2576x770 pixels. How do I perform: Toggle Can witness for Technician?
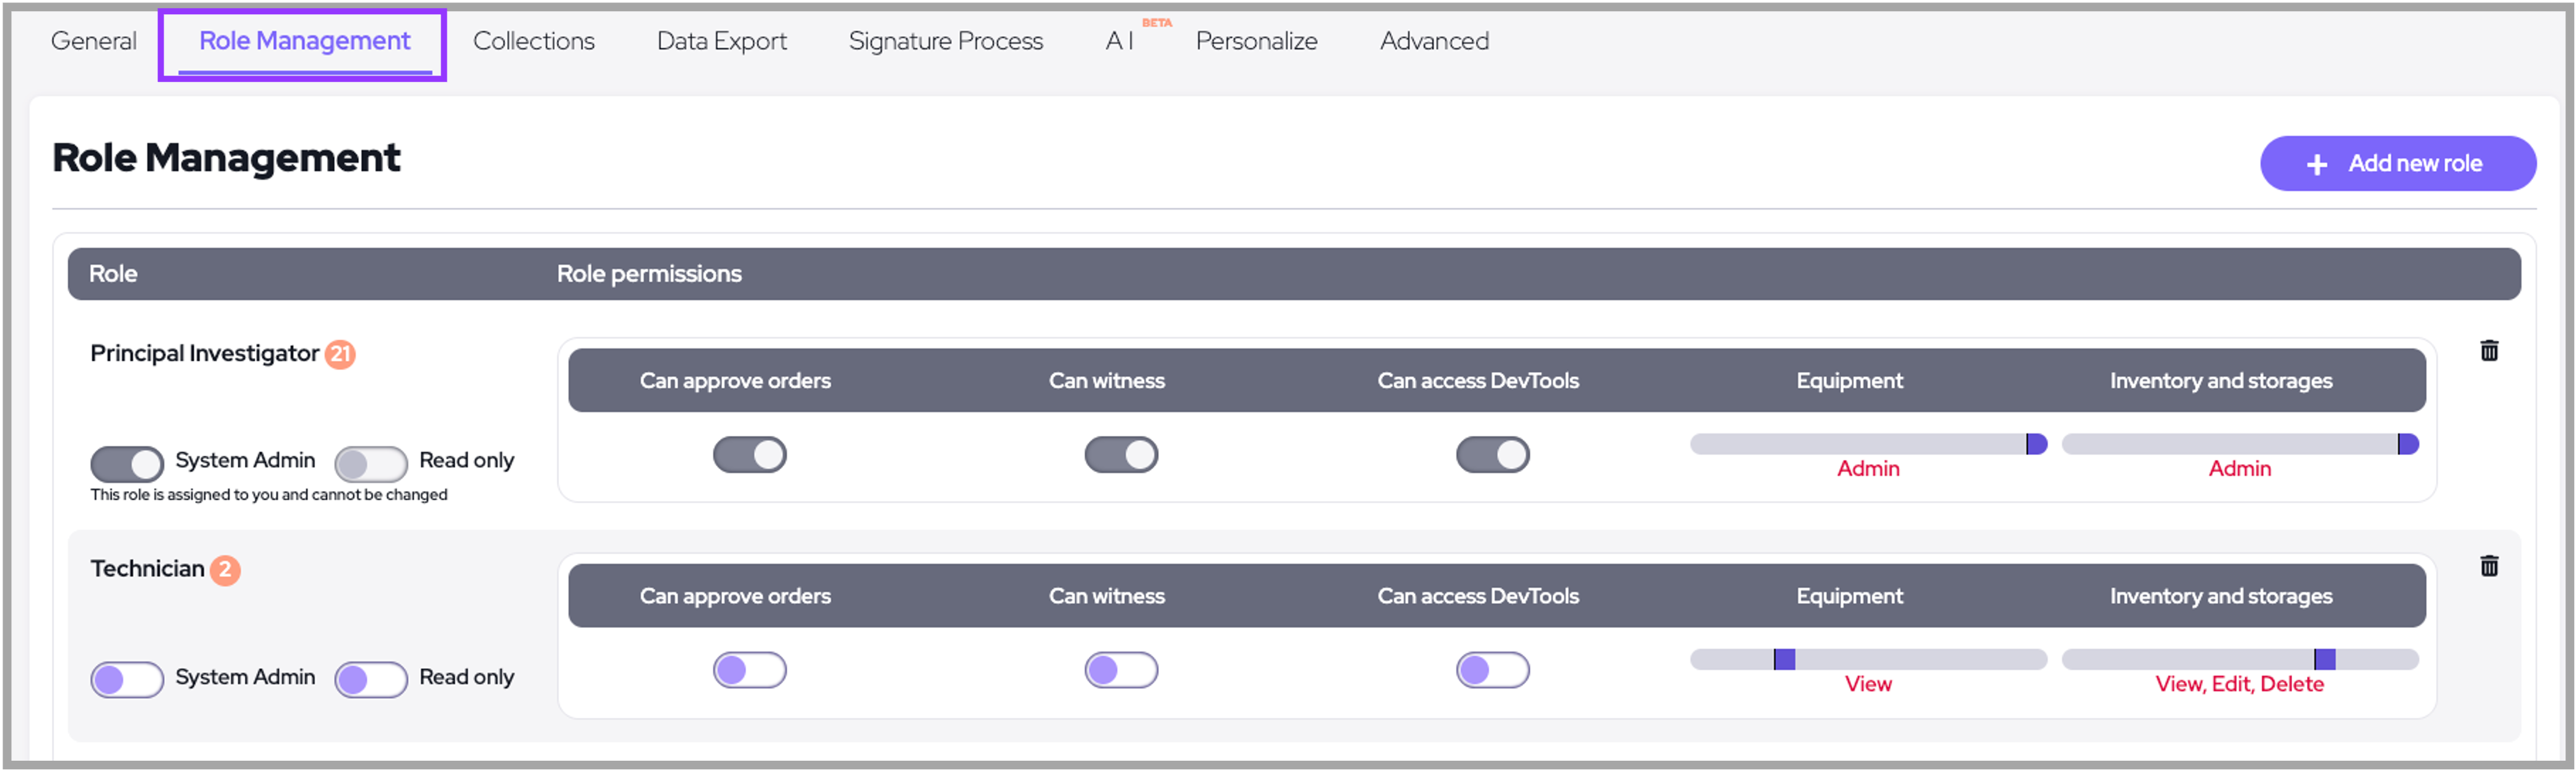tap(1121, 670)
